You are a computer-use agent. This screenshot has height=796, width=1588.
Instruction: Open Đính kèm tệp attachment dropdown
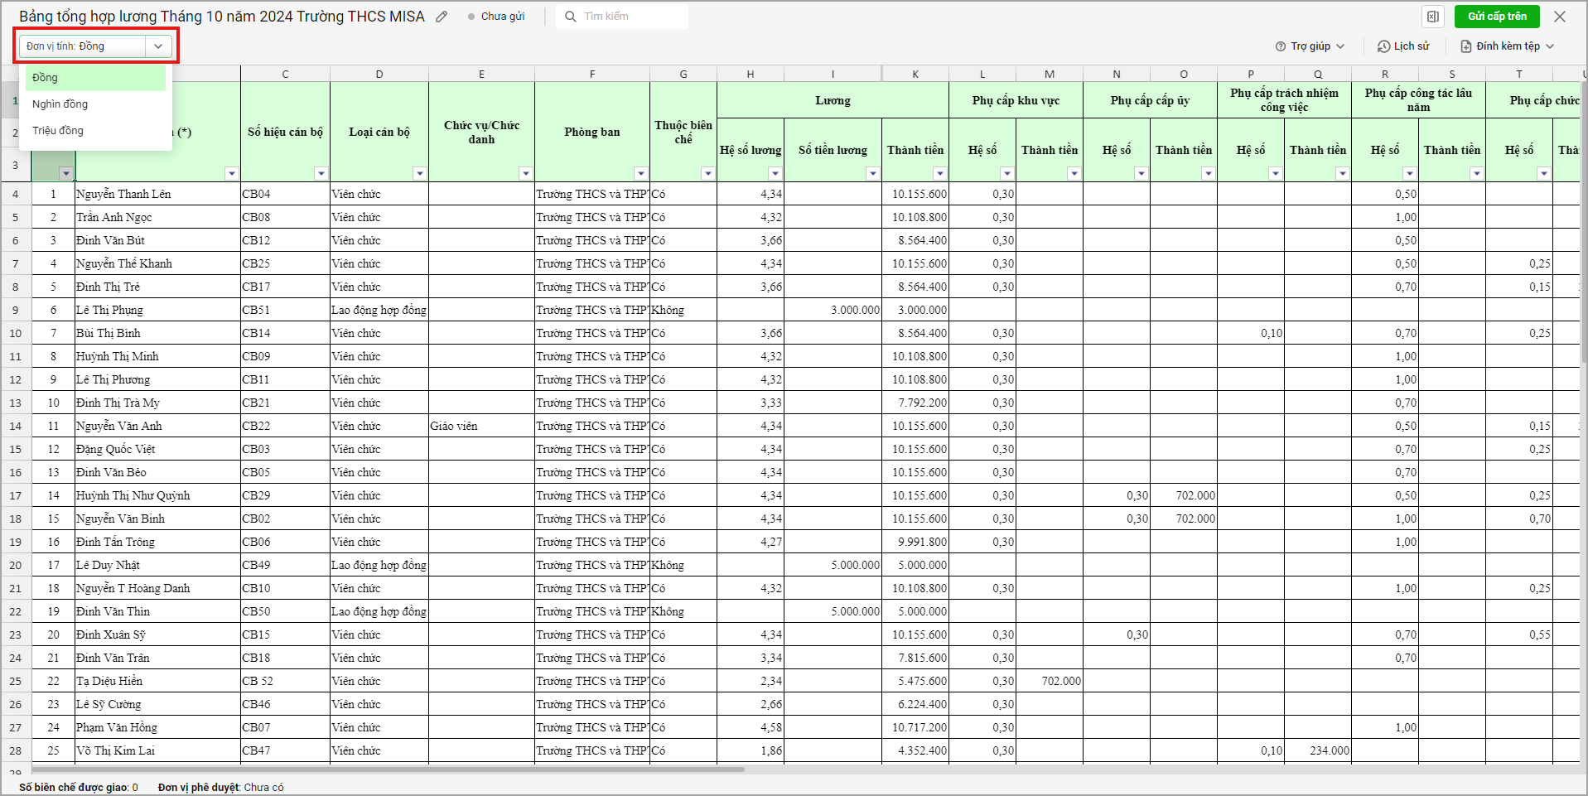[x=1507, y=46]
